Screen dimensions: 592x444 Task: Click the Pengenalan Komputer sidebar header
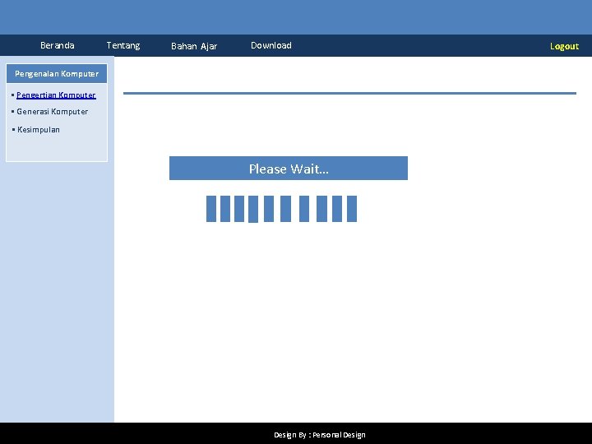tap(57, 74)
